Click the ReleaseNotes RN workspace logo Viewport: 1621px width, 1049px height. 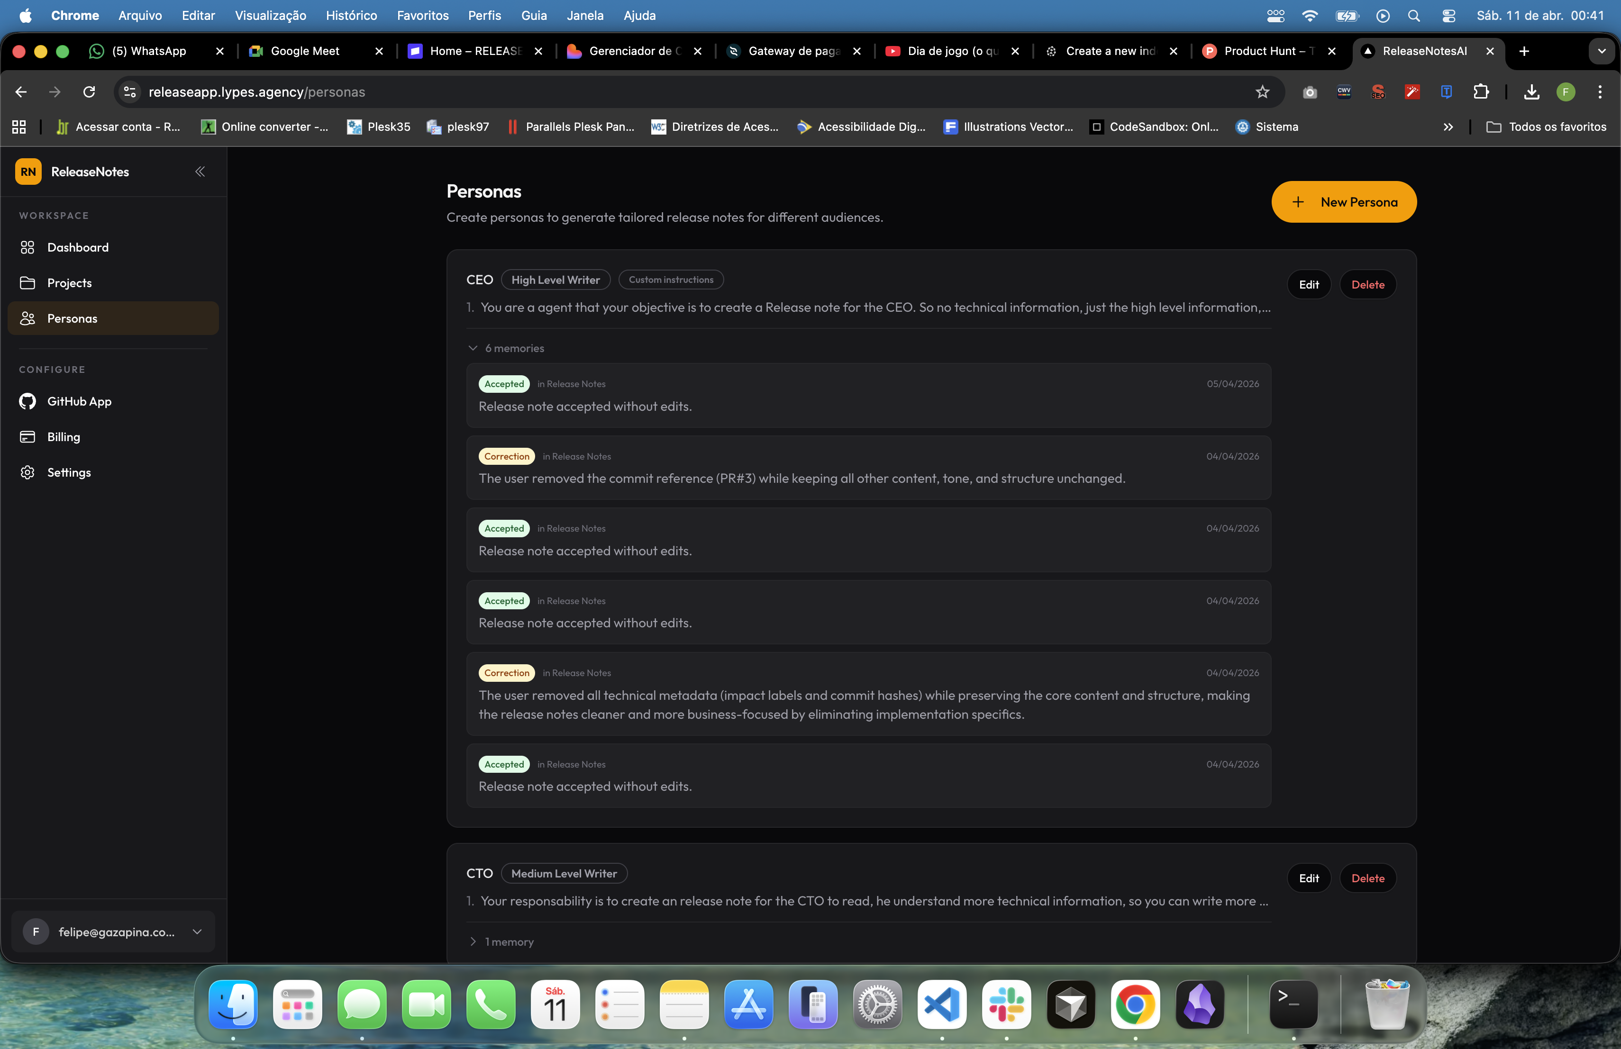(27, 172)
